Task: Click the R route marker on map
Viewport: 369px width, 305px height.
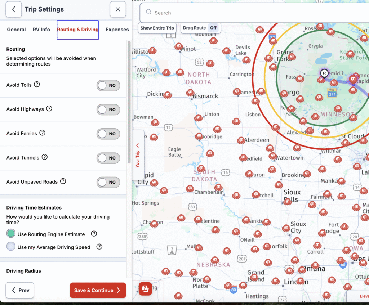Action: pyautogui.click(x=324, y=73)
